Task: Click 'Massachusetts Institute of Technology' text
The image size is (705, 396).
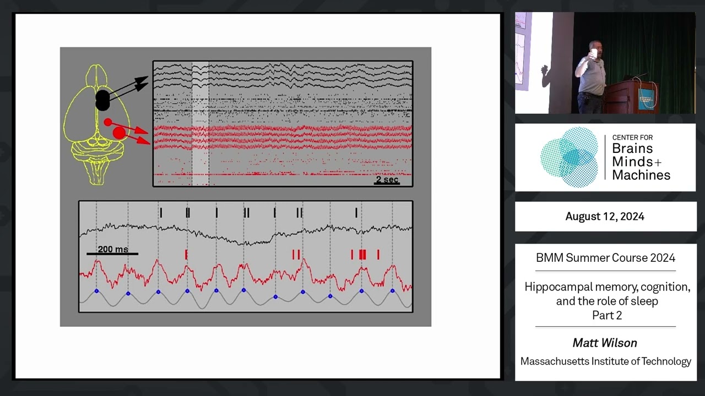Action: tap(606, 361)
